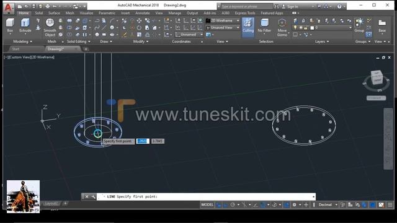Expand the Modeling panel
Image resolution: width=397 pixels, height=223 pixels.
point(23,42)
